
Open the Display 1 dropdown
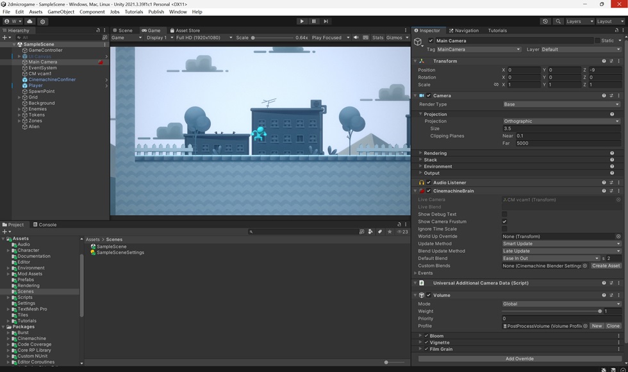click(160, 37)
